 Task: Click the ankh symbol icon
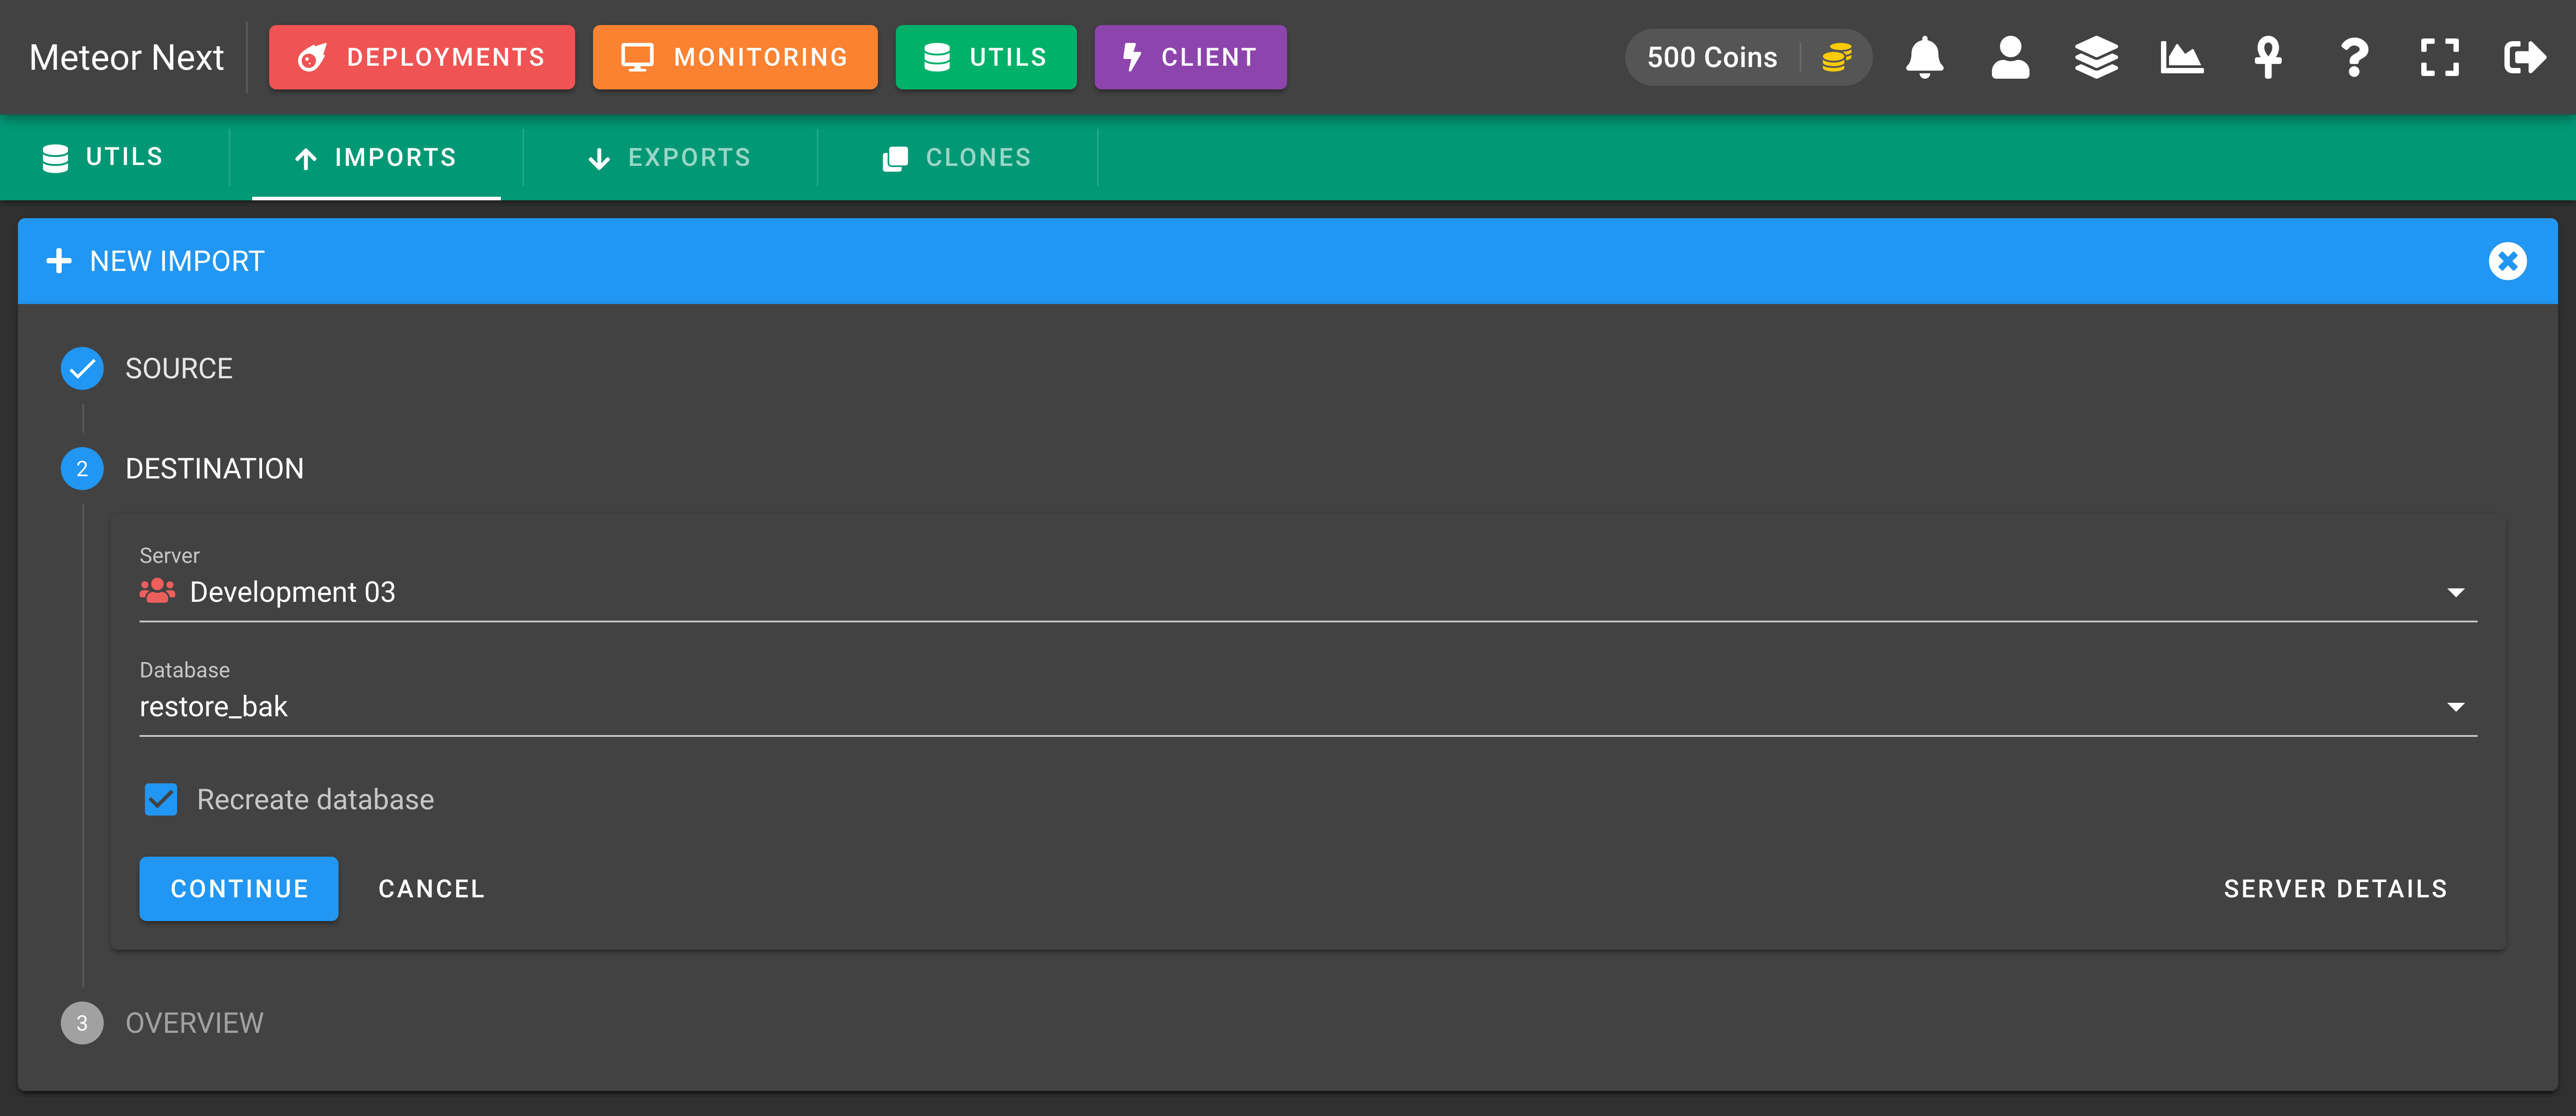pos(2268,57)
